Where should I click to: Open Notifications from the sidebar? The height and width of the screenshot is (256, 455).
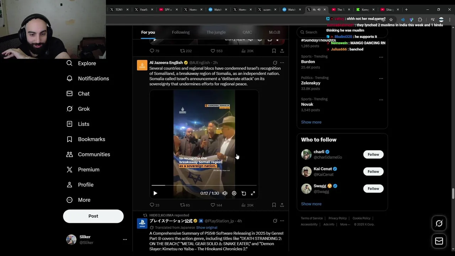(x=88, y=79)
